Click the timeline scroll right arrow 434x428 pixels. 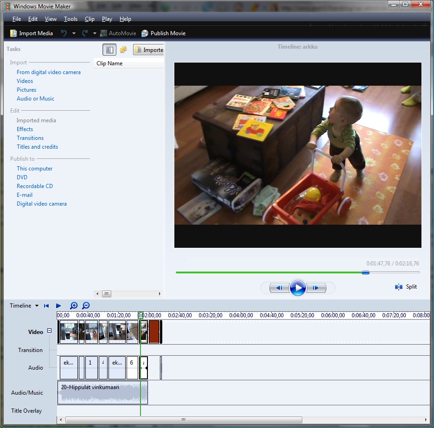(x=426, y=420)
